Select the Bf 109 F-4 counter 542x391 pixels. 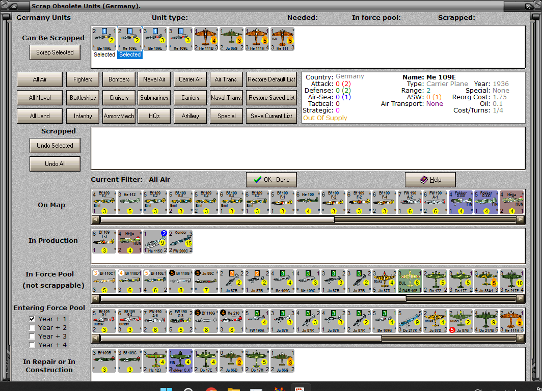[385, 203]
